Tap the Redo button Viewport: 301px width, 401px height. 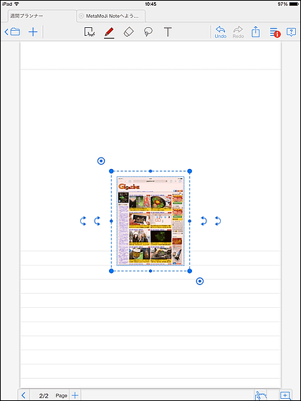tap(238, 32)
